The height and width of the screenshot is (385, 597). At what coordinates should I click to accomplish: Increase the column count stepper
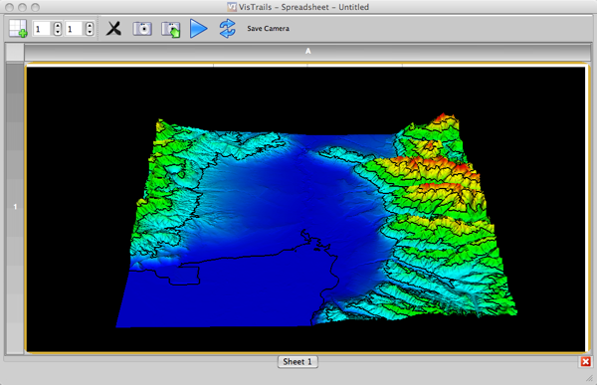pos(90,26)
